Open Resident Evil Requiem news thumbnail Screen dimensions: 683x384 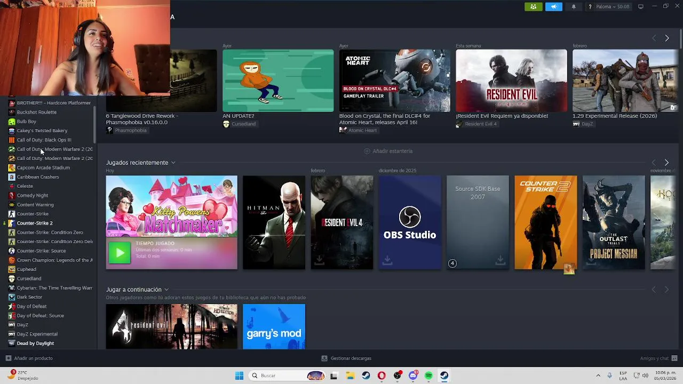(x=511, y=81)
